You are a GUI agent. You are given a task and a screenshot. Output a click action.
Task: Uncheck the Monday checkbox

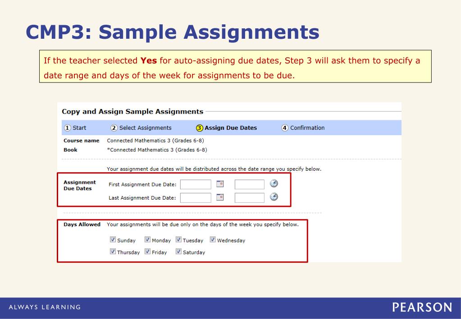point(148,240)
